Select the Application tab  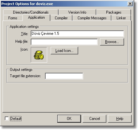pyautogui.click(x=36, y=17)
